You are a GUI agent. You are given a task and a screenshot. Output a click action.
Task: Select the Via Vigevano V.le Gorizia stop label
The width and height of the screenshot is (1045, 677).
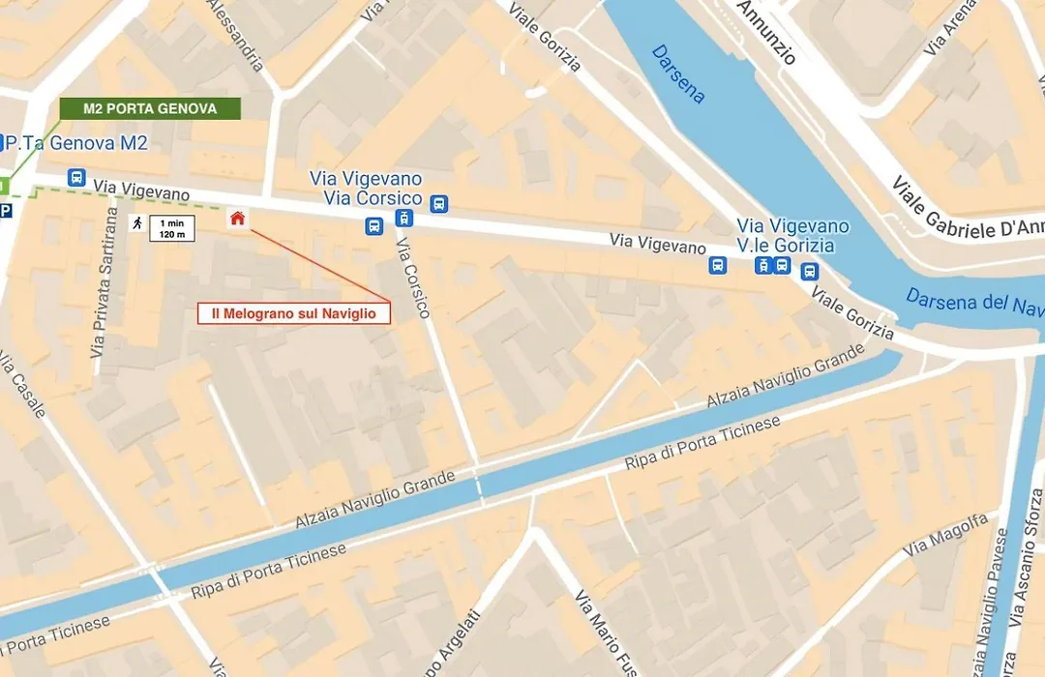tap(792, 236)
